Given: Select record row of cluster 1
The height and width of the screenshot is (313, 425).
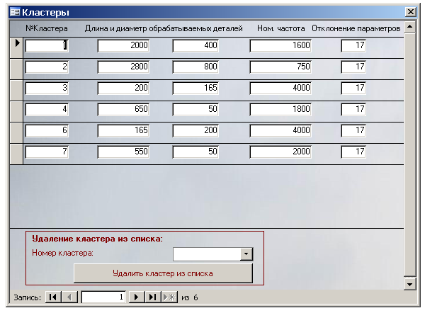Looking at the screenshot, I should click(16, 47).
